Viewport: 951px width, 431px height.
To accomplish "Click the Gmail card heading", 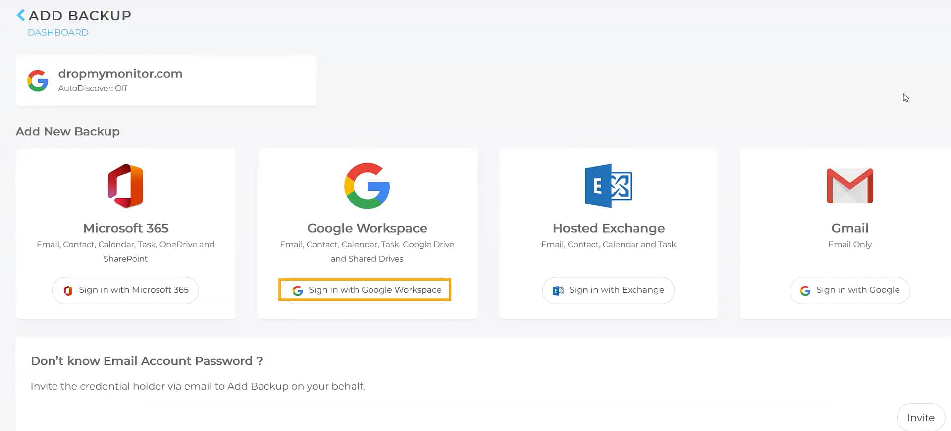I will pyautogui.click(x=849, y=228).
